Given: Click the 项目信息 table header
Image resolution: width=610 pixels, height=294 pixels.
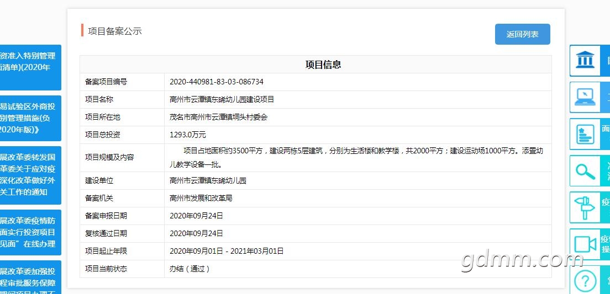Looking at the screenshot, I should (x=323, y=65).
